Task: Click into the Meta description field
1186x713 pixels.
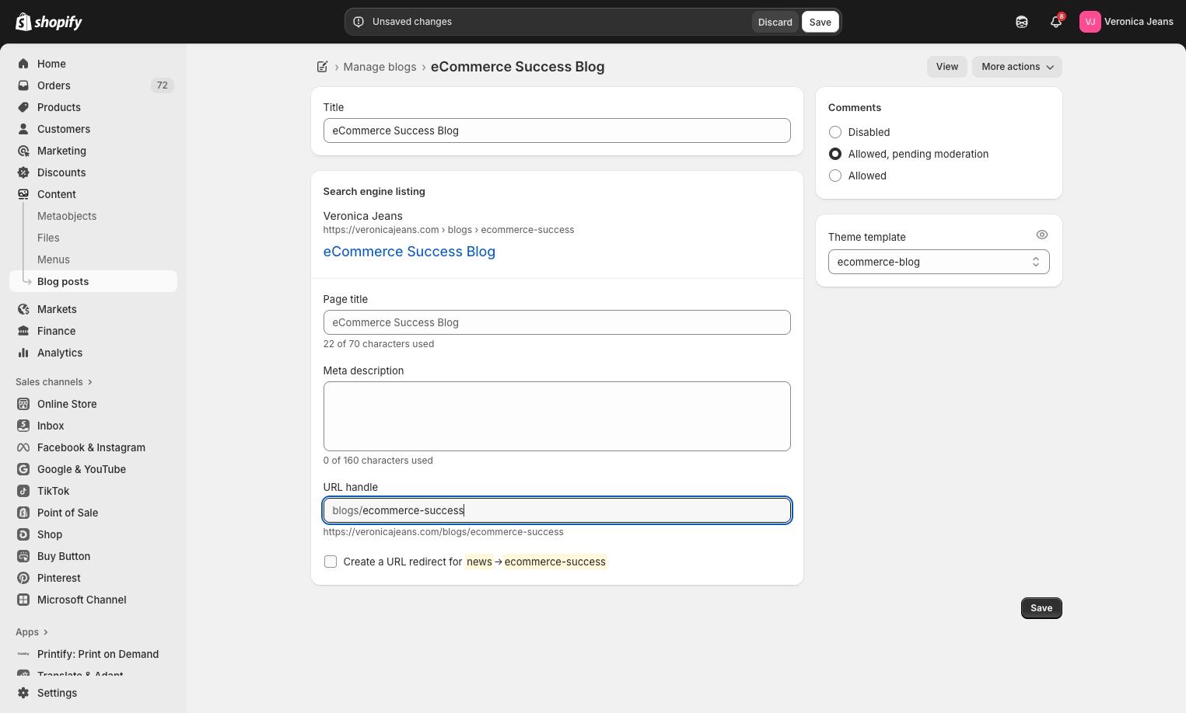Action: point(557,416)
